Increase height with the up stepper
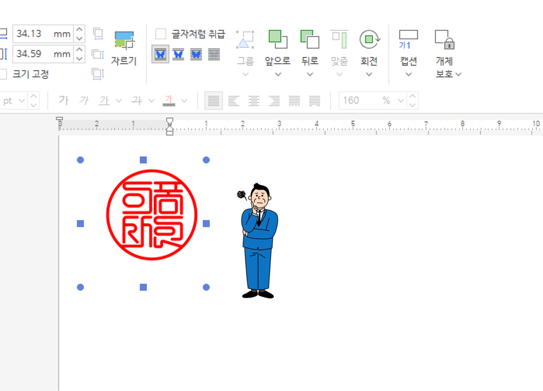543x391 pixels. pyautogui.click(x=79, y=50)
